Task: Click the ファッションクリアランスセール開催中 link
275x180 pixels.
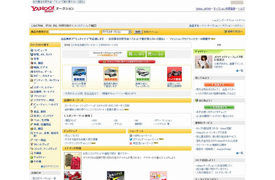Action: click(190, 39)
